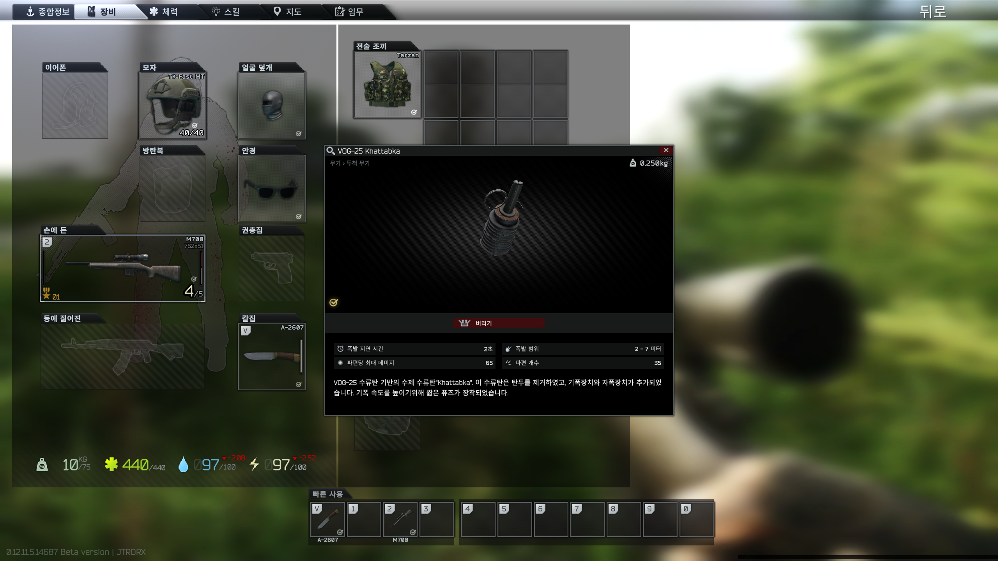The width and height of the screenshot is (998, 561).
Task: Click empty quick-use slot 4
Action: point(478,519)
